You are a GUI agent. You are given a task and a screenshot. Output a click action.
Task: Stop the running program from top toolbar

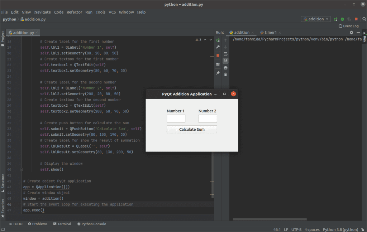pos(356,19)
